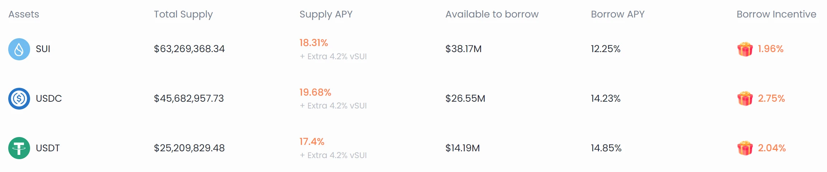Click the 18.31% SUI supply APY
The width and height of the screenshot is (827, 172).
click(x=314, y=43)
